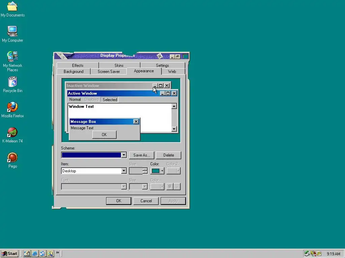Click the Pego desktop shortcut

[12, 160]
